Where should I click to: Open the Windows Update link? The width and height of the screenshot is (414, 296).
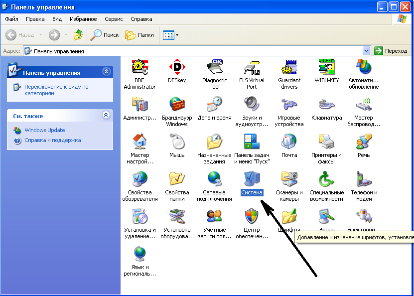point(45,130)
